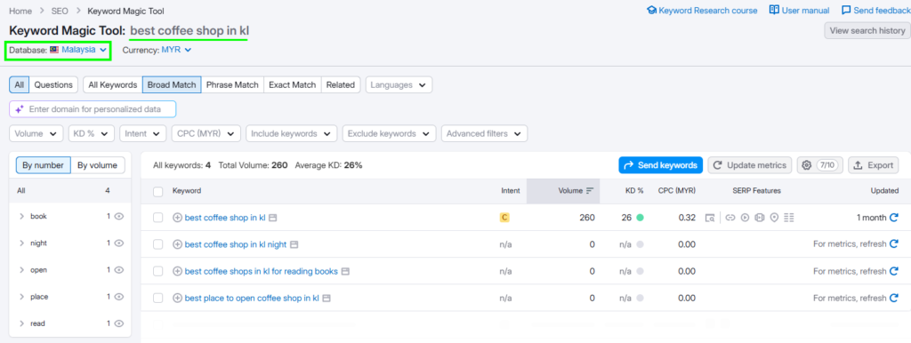Click View search history button

(x=867, y=31)
